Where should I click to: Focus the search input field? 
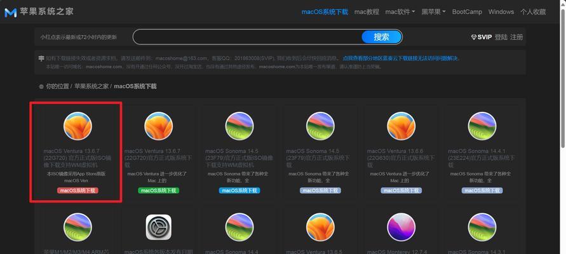(x=247, y=37)
